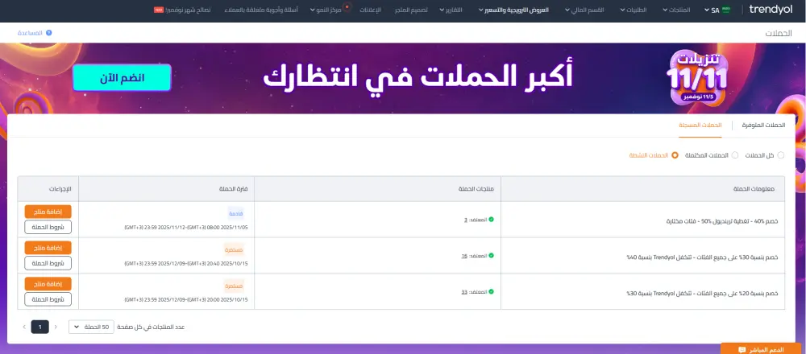The height and width of the screenshot is (354, 806).
Task: Click the blue help question-mark icon
Action: click(49, 33)
